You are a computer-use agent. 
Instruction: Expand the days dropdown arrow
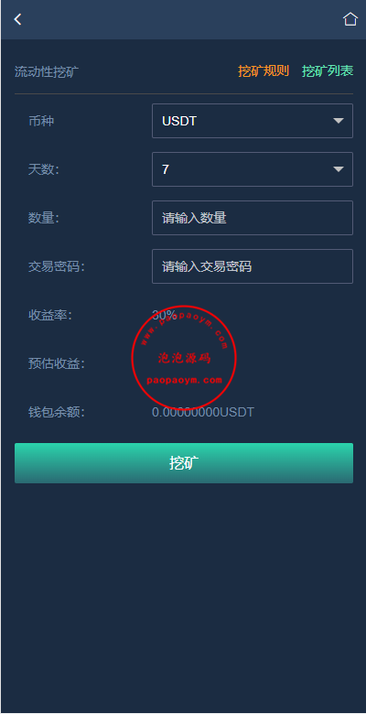[x=338, y=169]
